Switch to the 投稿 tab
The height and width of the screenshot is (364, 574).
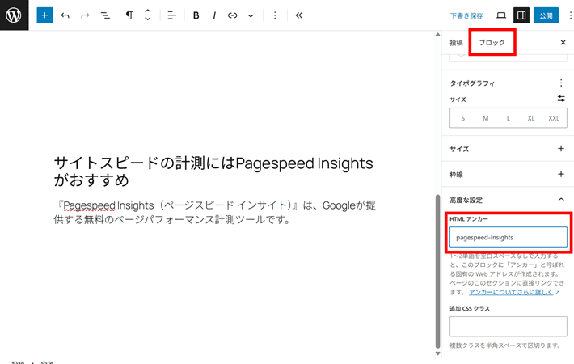[x=456, y=43]
